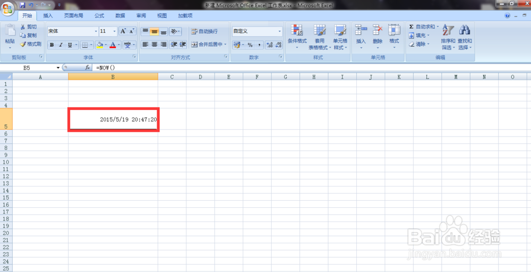Open number format 自定义 dropdown
Viewport: 531px width, 272px height.
(x=280, y=31)
